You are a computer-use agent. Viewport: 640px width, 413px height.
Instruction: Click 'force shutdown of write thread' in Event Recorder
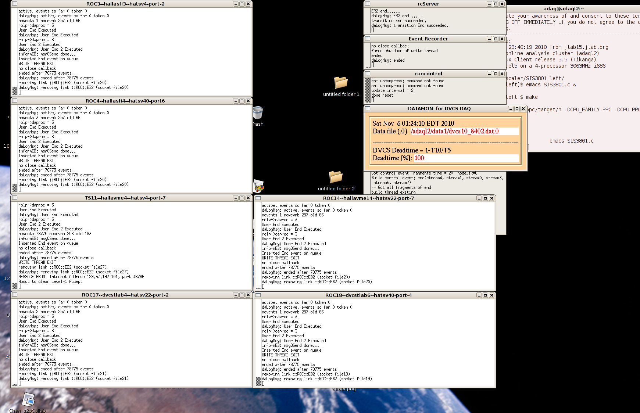(404, 51)
